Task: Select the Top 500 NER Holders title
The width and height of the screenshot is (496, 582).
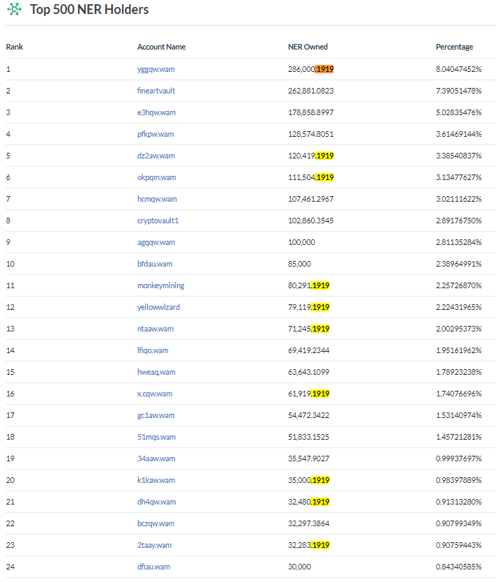Action: pos(89,9)
